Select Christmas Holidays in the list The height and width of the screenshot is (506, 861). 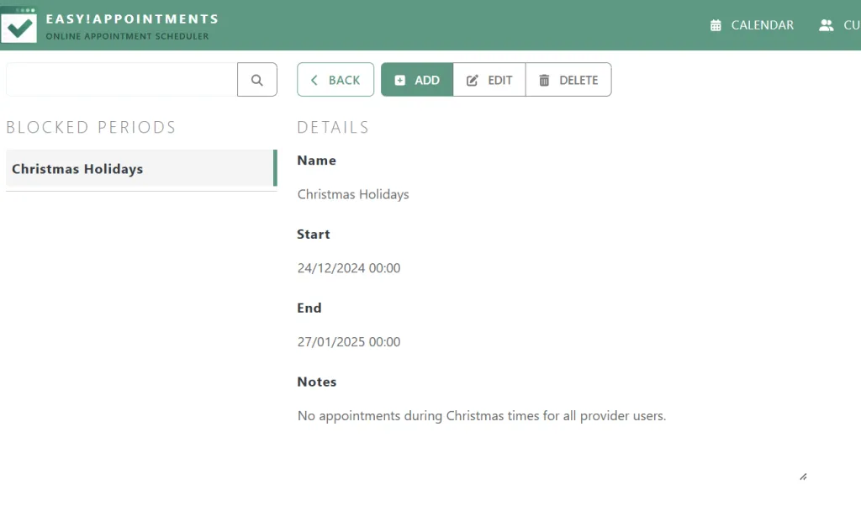pyautogui.click(x=141, y=168)
